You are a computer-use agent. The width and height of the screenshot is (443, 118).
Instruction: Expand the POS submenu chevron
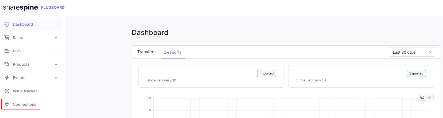click(x=56, y=51)
